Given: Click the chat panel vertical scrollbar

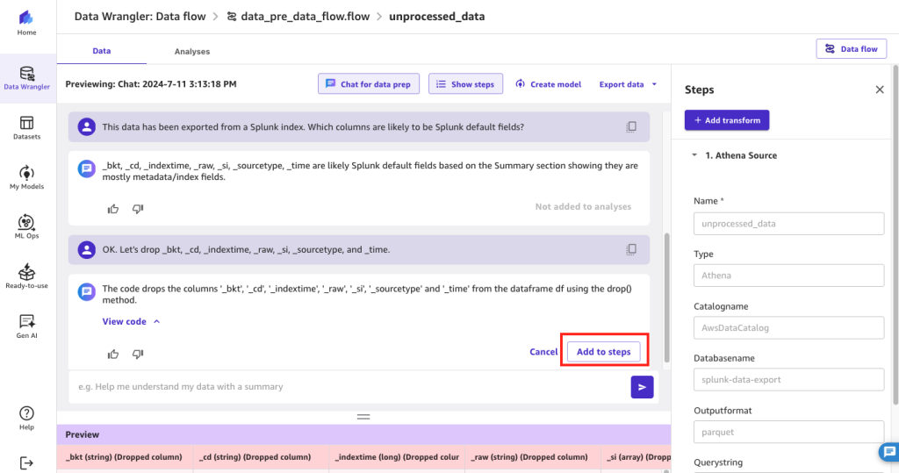Looking at the screenshot, I should click(x=667, y=298).
